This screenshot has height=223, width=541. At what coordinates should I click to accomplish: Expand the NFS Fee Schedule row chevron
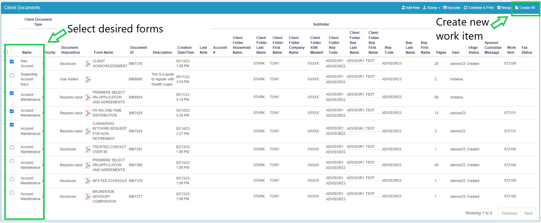point(4,178)
